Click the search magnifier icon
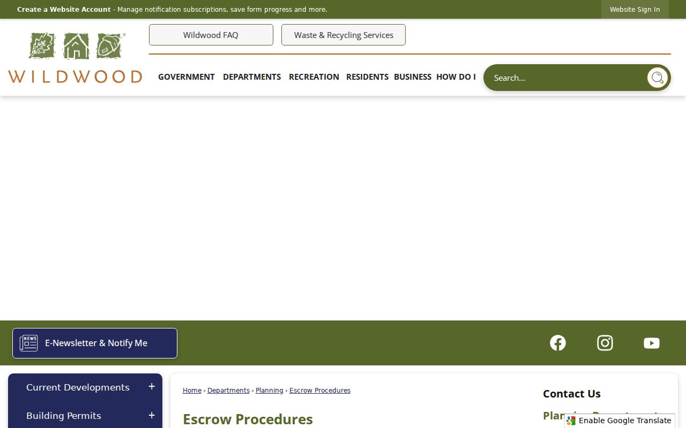686x428 pixels. pyautogui.click(x=658, y=78)
